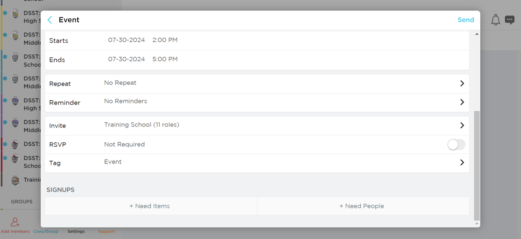Expand the Reminder options chevron
521x239 pixels.
[x=462, y=102]
